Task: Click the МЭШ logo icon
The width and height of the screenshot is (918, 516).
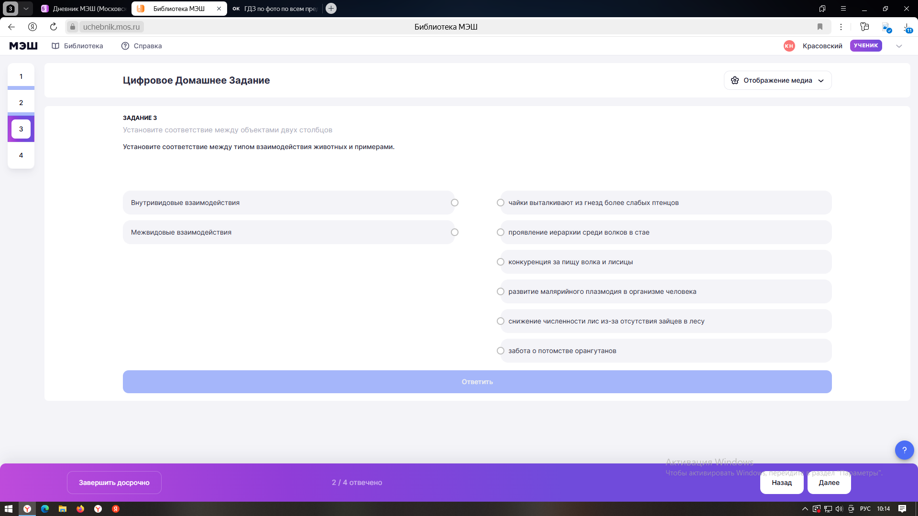Action: (23, 46)
